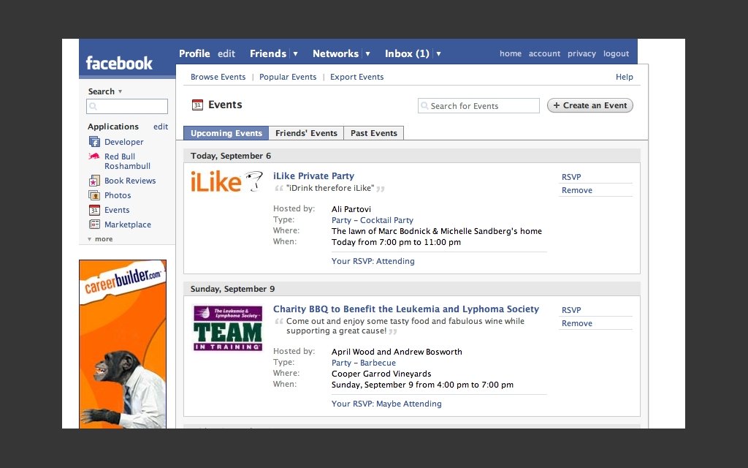This screenshot has width=748, height=468.
Task: Click the Marketplace icon in sidebar
Action: [x=94, y=224]
